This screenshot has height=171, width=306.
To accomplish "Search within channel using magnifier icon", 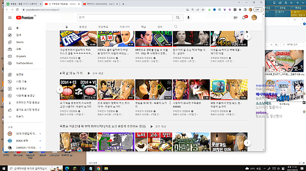I will 176,26.
